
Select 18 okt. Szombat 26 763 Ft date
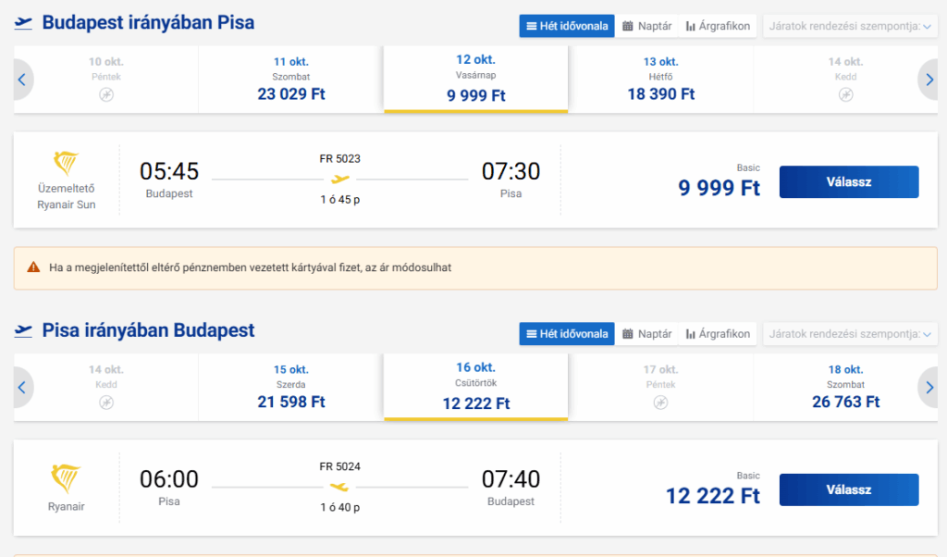pyautogui.click(x=845, y=388)
